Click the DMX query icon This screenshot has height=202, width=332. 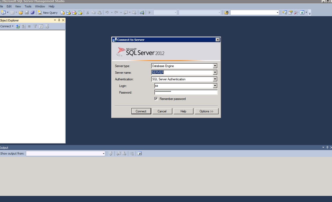click(x=74, y=12)
